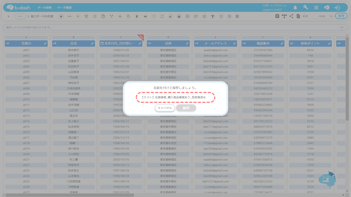Select the trash delete icon in toolbar
The height and width of the screenshot is (197, 351).
click(137, 16)
